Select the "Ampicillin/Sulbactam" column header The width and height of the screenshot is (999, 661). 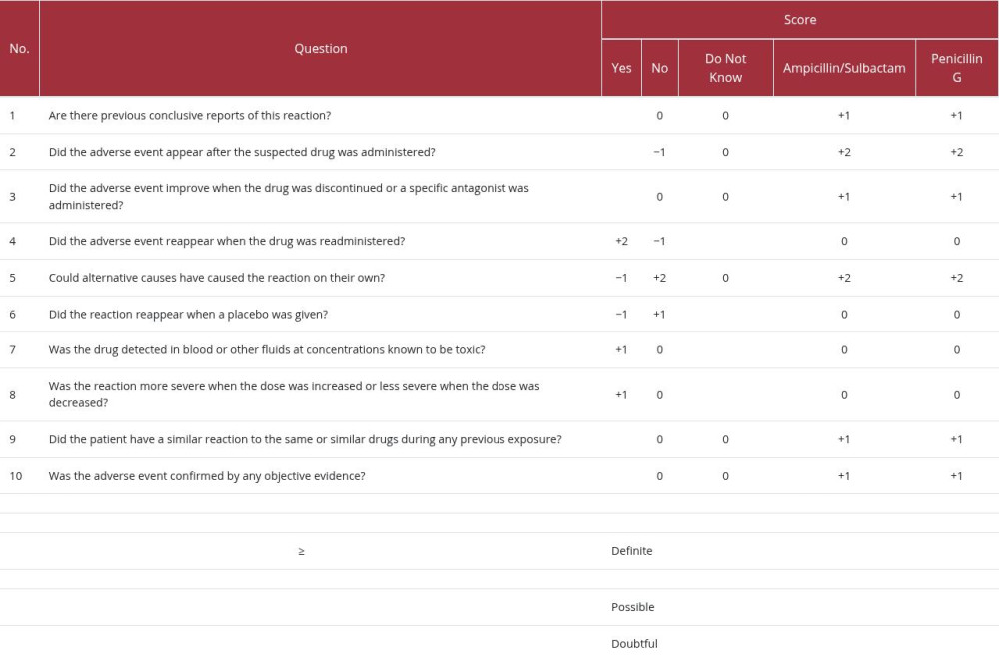pyautogui.click(x=844, y=68)
